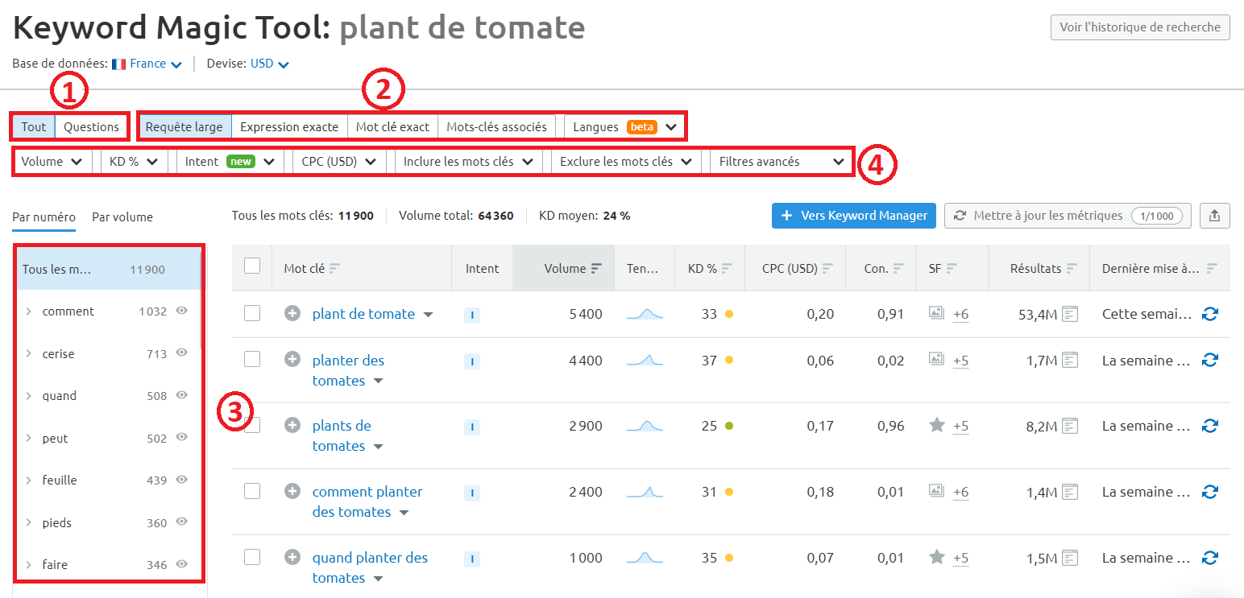1244x598 pixels.
Task: Click the star SF icon for "plants de tomates"
Action: 936,426
